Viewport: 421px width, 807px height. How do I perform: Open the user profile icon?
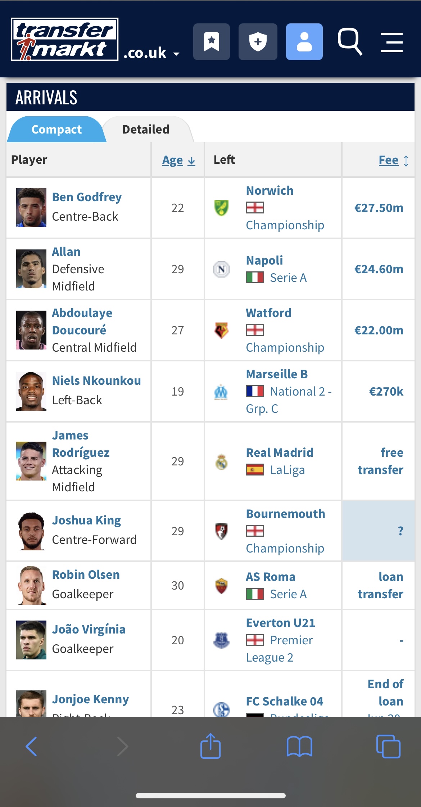(304, 42)
